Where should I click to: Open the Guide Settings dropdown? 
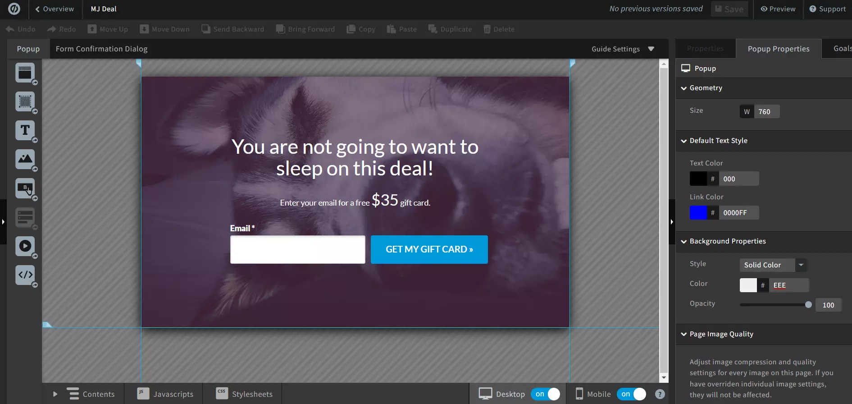pyautogui.click(x=623, y=49)
